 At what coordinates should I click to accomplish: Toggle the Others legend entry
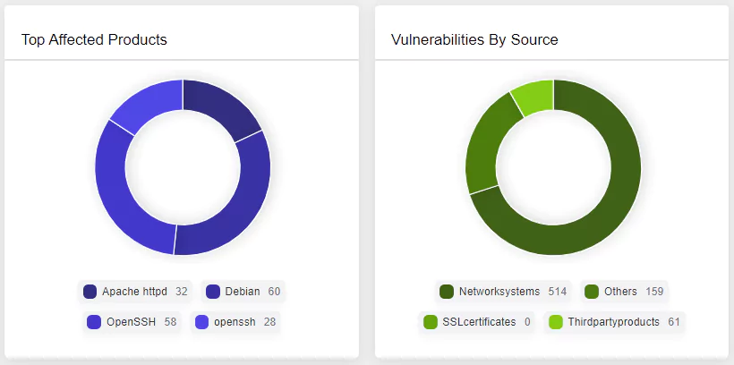(625, 292)
